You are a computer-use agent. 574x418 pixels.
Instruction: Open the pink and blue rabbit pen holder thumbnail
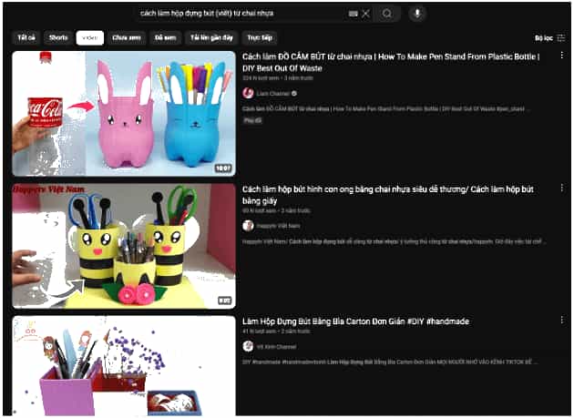pyautogui.click(x=124, y=114)
